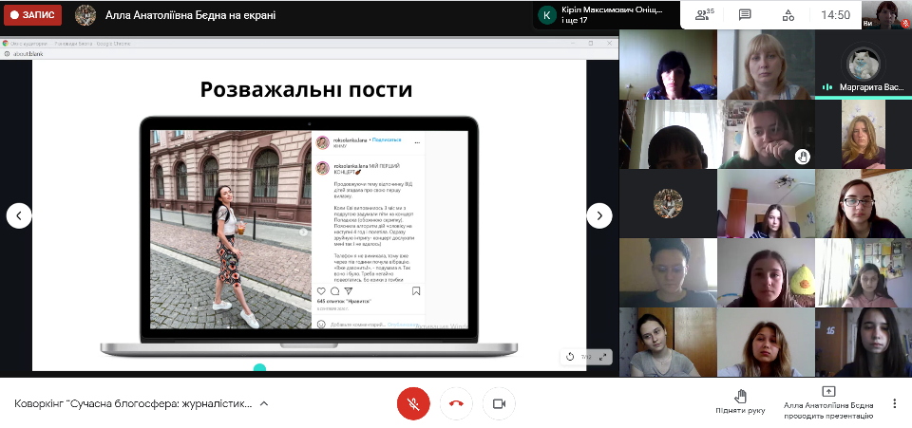Image resolution: width=912 pixels, height=428 pixels.
Task: Maximize the shared Chrome window
Action: pyautogui.click(x=591, y=43)
